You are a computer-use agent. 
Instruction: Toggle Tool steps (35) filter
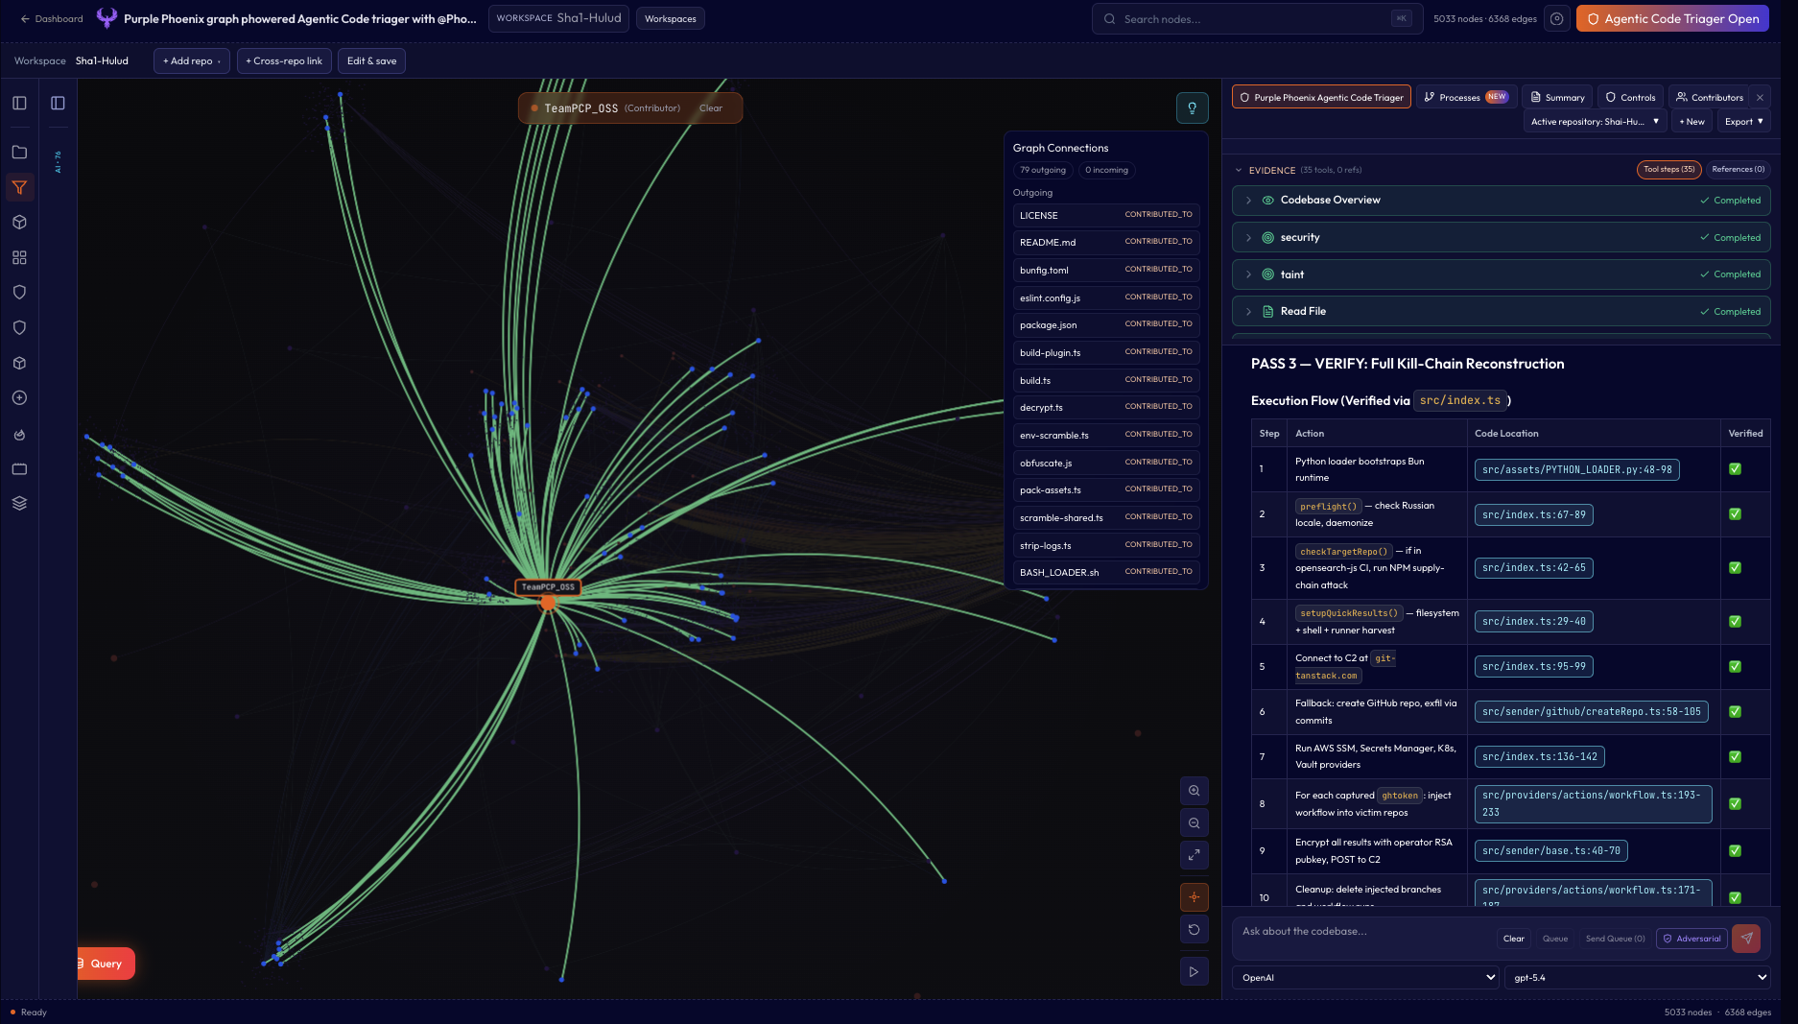pyautogui.click(x=1668, y=169)
